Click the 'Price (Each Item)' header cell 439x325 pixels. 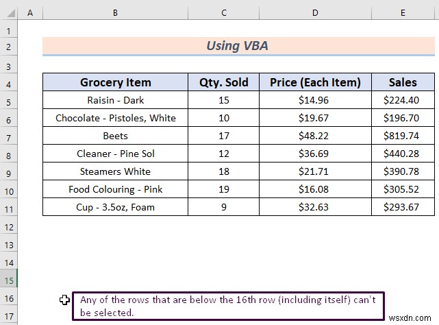[x=315, y=82]
